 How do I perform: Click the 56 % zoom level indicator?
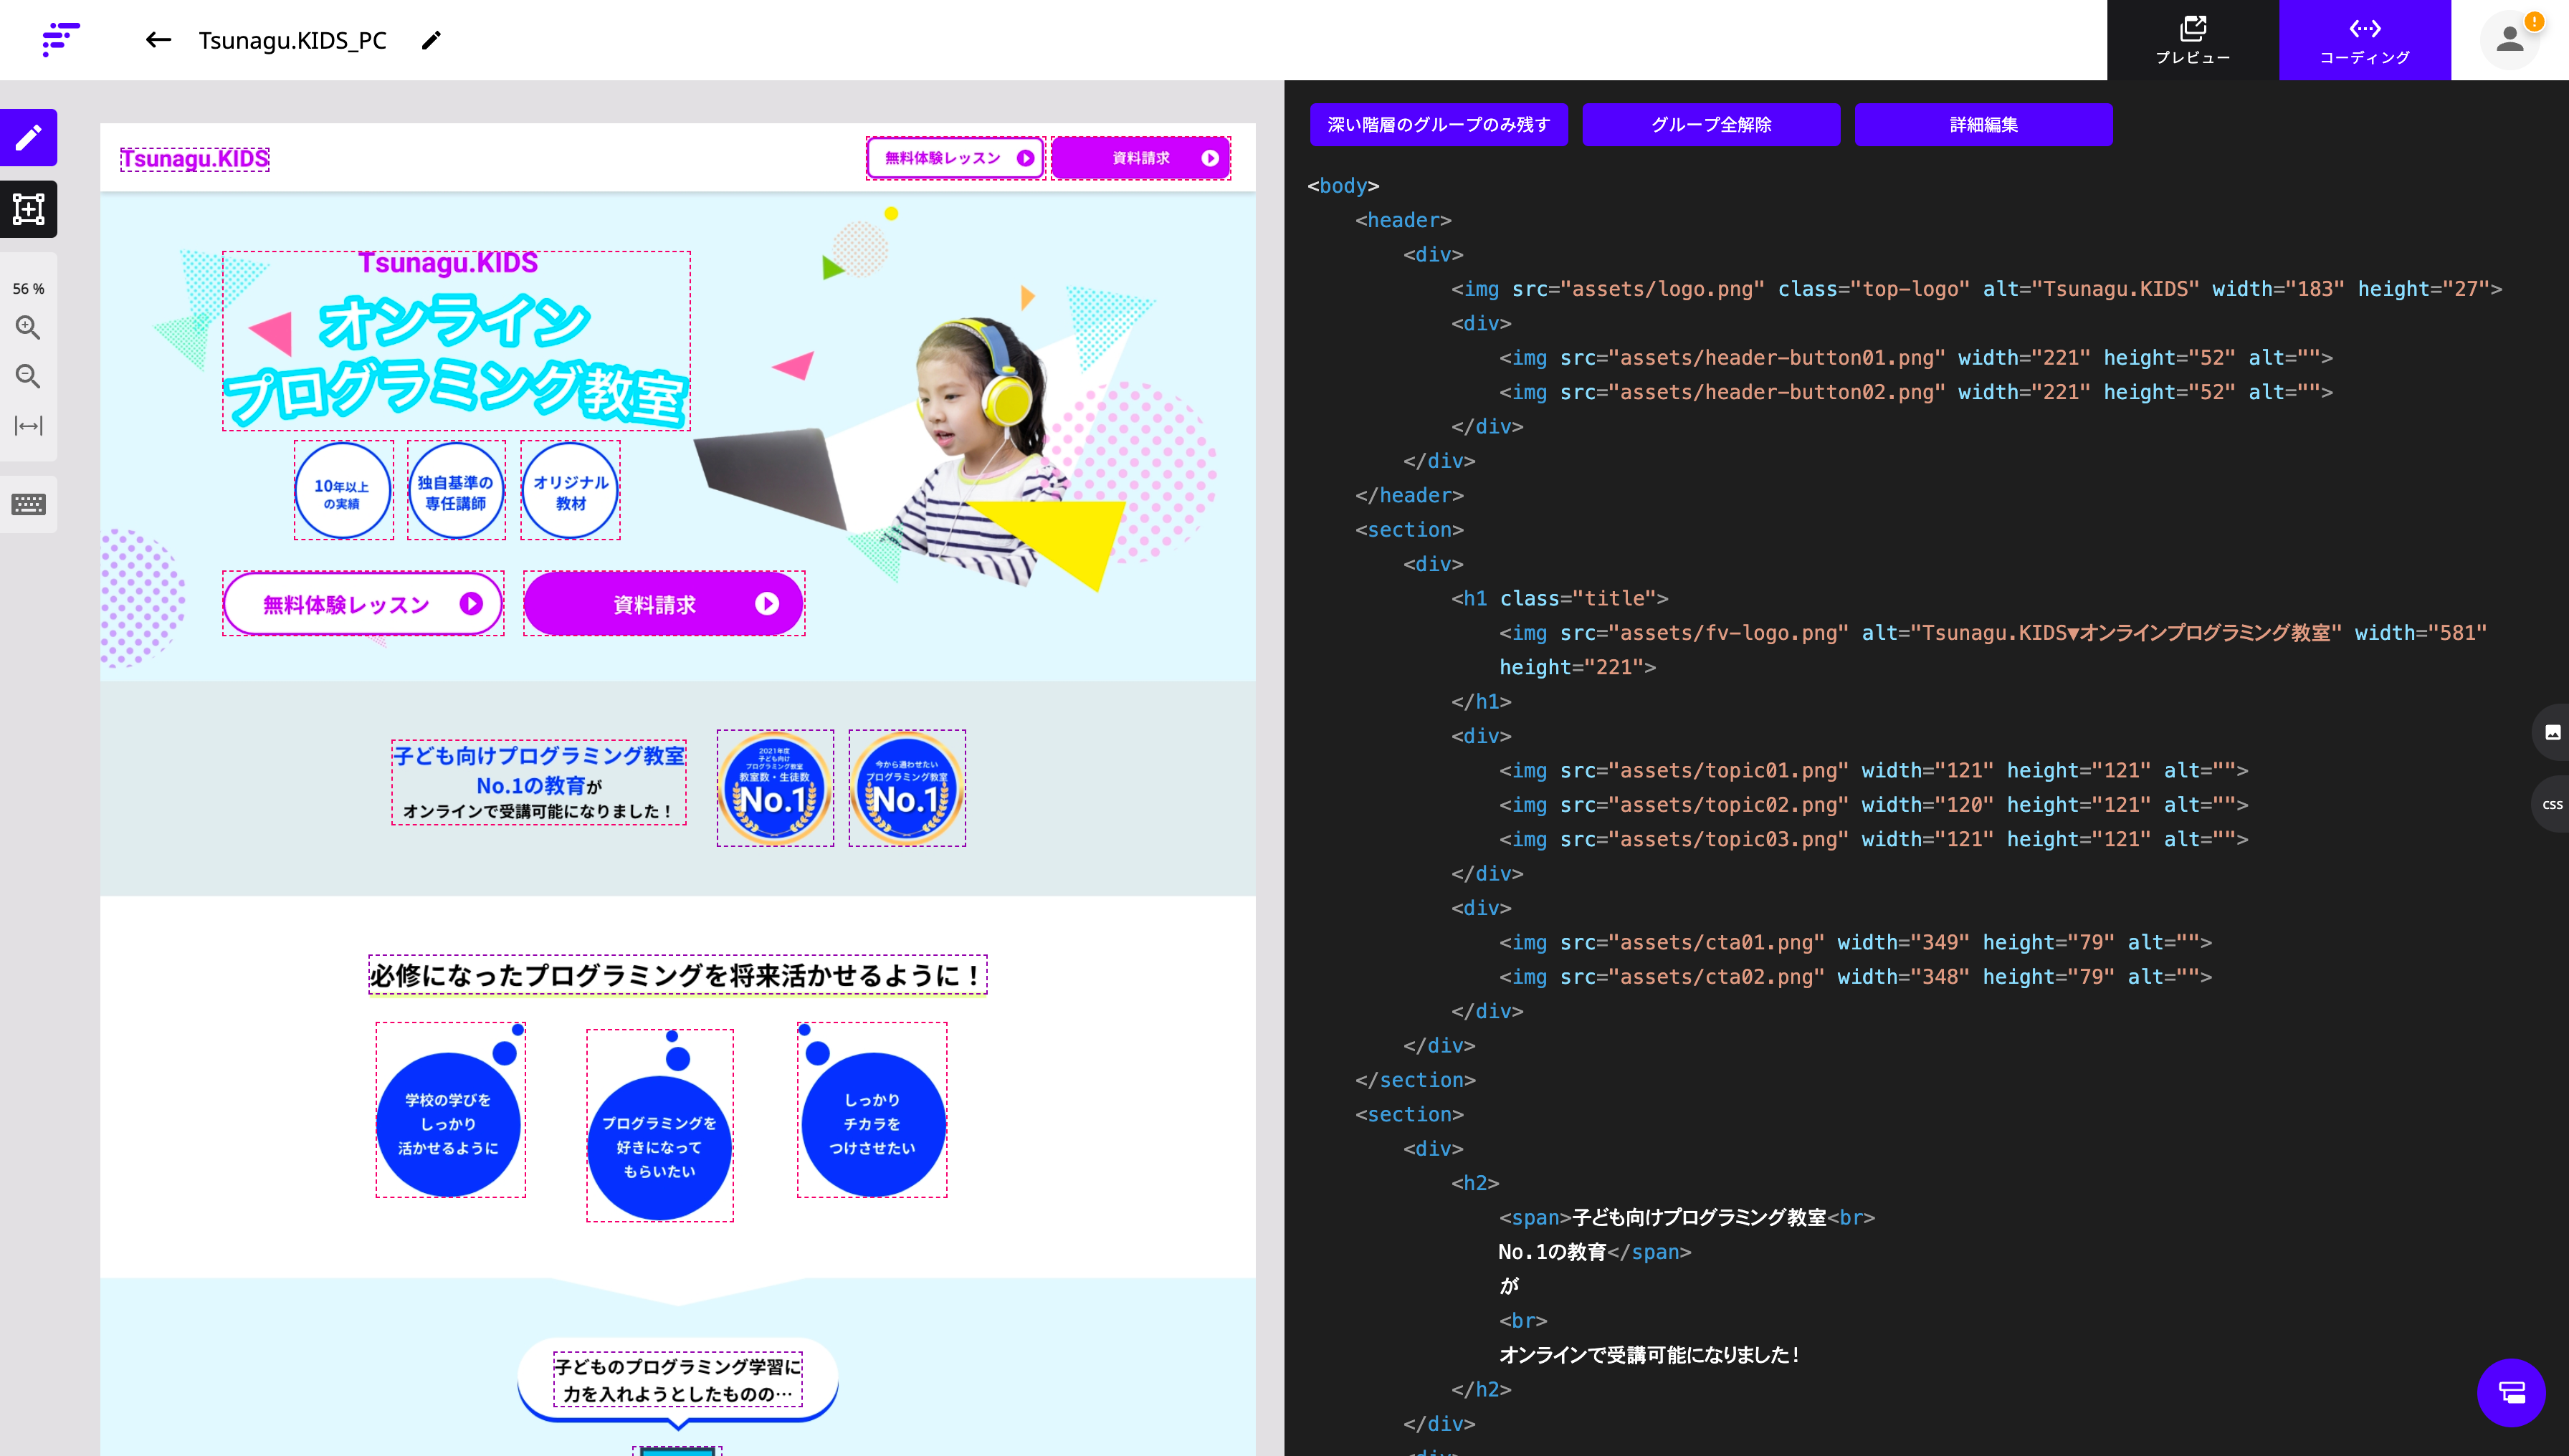pos(29,288)
